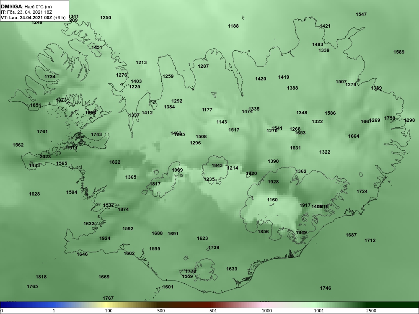The height and width of the screenshot is (314, 419).
Task: Select the 1928 value on northern Vatnajökull
Action: coord(273,182)
